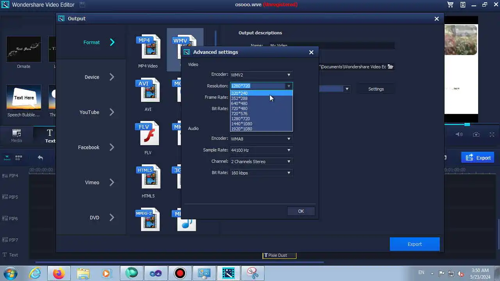Click the folder browse icon next to output path

point(391,67)
